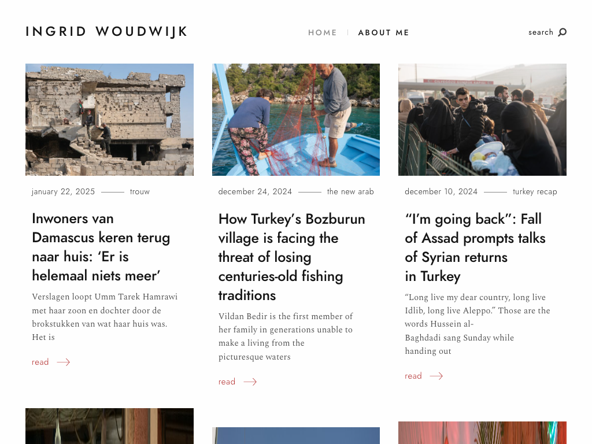
Task: Click the read link under Turkey Recap article
Action: pos(413,376)
